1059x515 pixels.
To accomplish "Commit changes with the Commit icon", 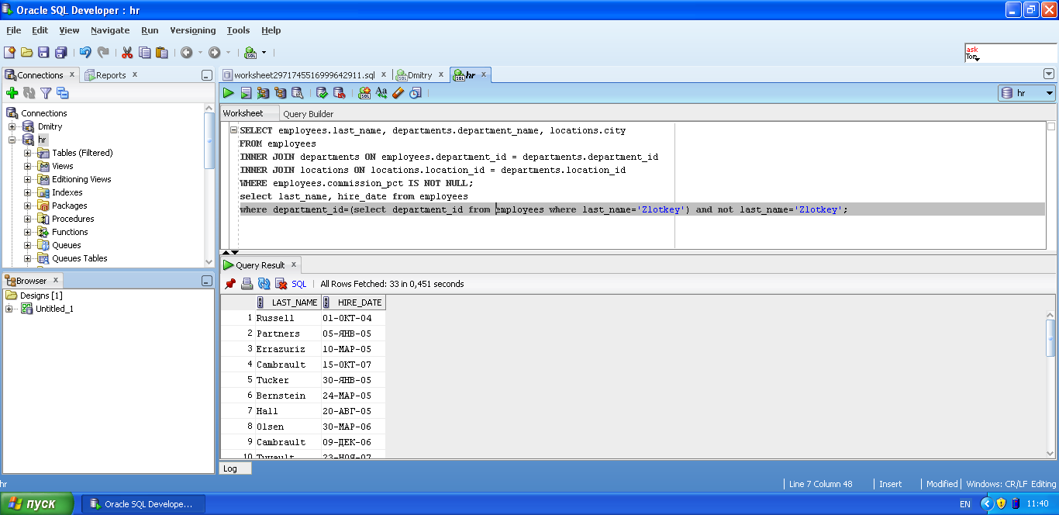I will coord(322,93).
